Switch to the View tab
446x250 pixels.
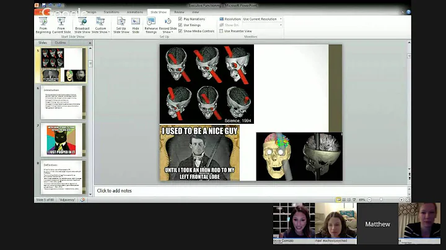[195, 12]
